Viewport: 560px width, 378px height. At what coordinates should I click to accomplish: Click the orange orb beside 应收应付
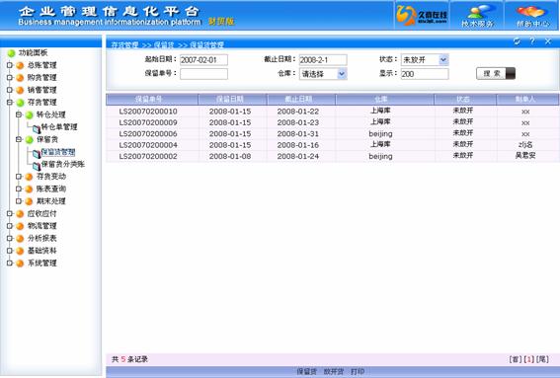[20, 214]
